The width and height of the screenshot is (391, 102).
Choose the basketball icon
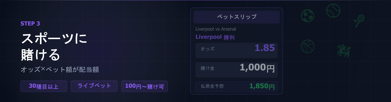(x=308, y=46)
